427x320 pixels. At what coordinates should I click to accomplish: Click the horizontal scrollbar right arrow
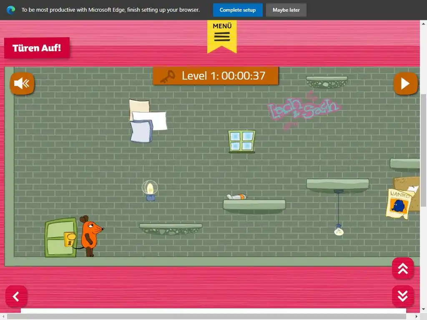(417, 317)
